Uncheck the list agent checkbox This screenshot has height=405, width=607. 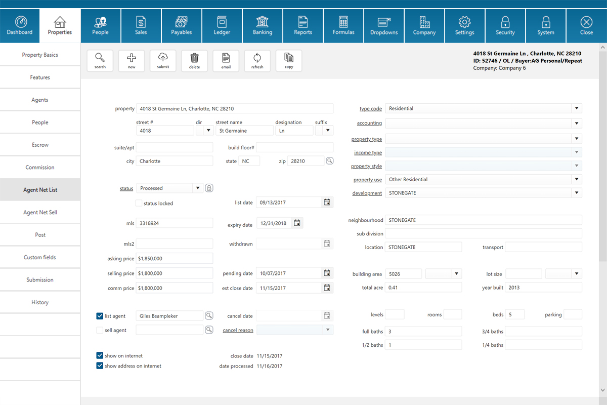100,316
